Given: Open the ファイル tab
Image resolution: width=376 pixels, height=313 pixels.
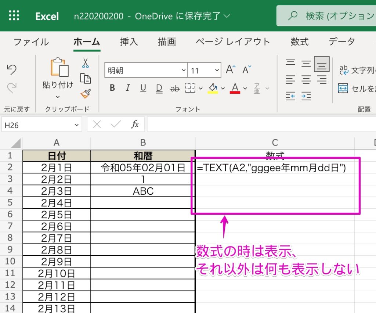Looking at the screenshot, I should coord(31,42).
